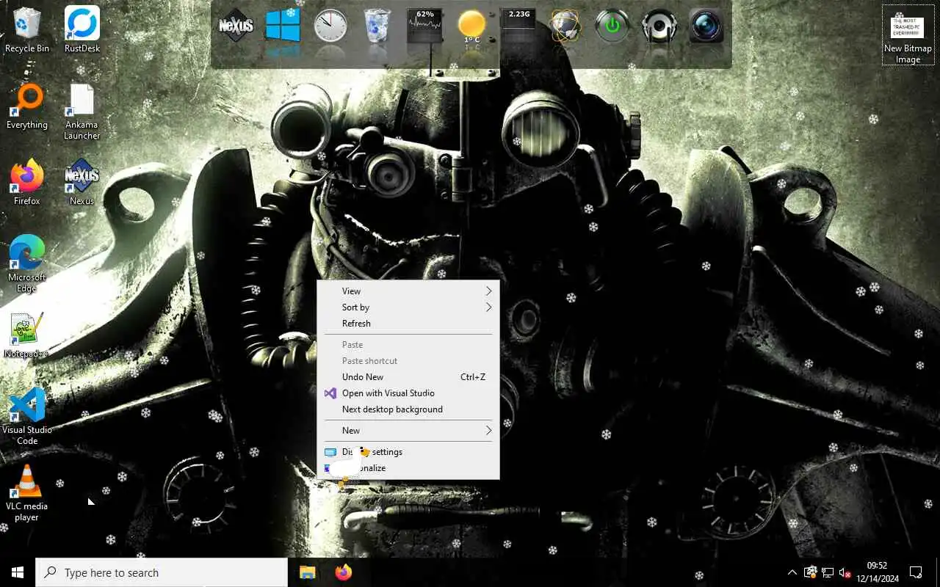Open Personalize from the context menu

[408, 468]
